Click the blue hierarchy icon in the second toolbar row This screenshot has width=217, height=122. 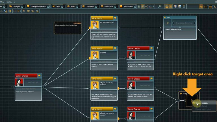(5, 11)
